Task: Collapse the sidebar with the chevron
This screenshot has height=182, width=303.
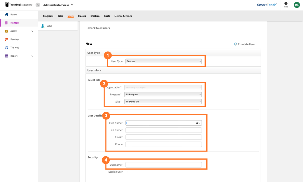Action: (x=38, y=5)
